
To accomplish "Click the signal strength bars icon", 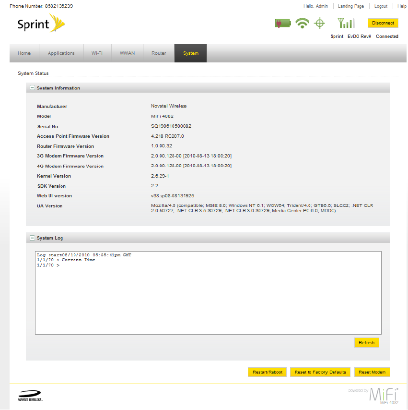I will click(346, 23).
